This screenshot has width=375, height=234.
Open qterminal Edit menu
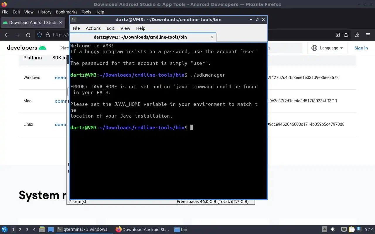coord(110,28)
